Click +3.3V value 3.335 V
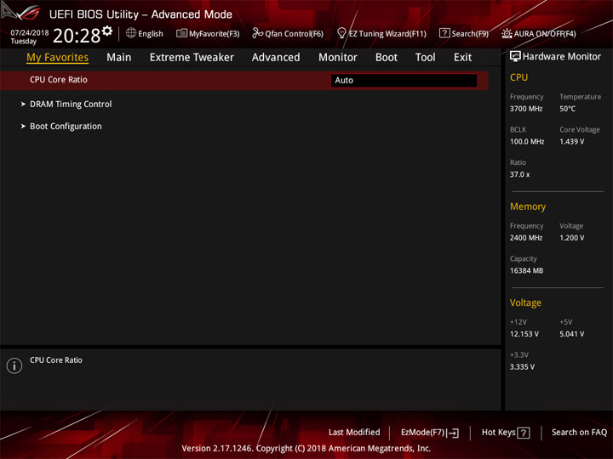The width and height of the screenshot is (613, 459). tap(522, 367)
